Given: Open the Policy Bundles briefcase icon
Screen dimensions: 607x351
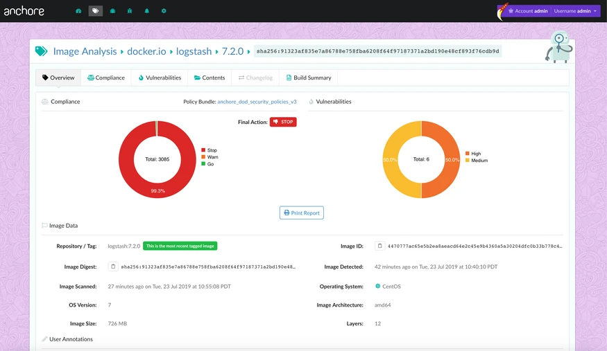Looking at the screenshot, I should pos(112,11).
